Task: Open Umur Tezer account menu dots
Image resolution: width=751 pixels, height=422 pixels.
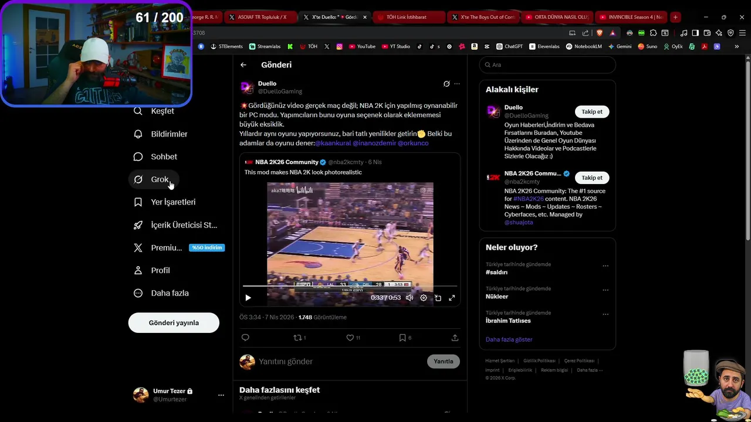Action: 221,395
